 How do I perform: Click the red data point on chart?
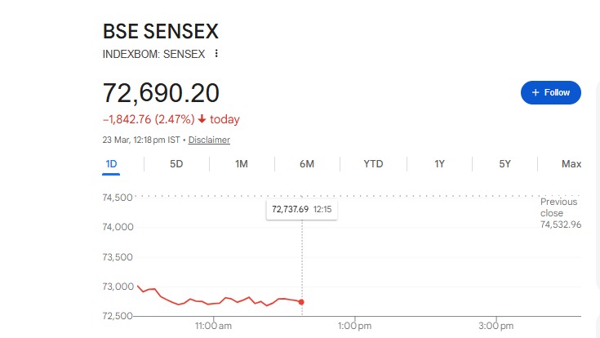(x=303, y=302)
